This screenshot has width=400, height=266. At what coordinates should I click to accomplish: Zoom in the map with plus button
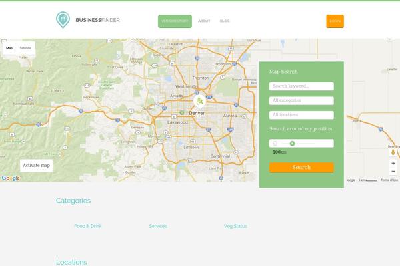[x=393, y=163]
